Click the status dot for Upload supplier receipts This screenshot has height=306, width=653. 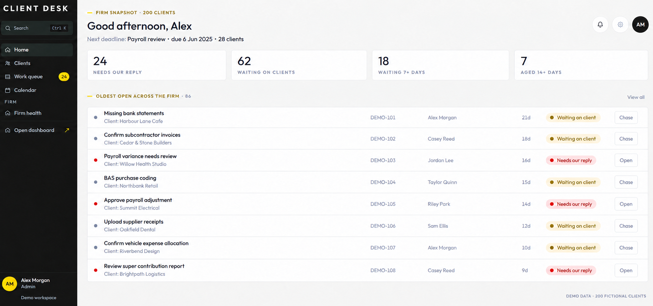coord(96,225)
